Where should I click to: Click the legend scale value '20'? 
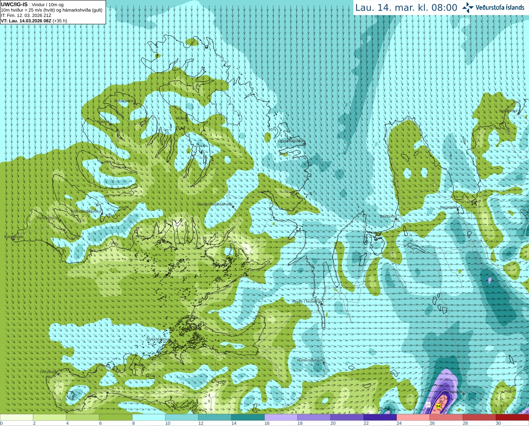click(333, 423)
